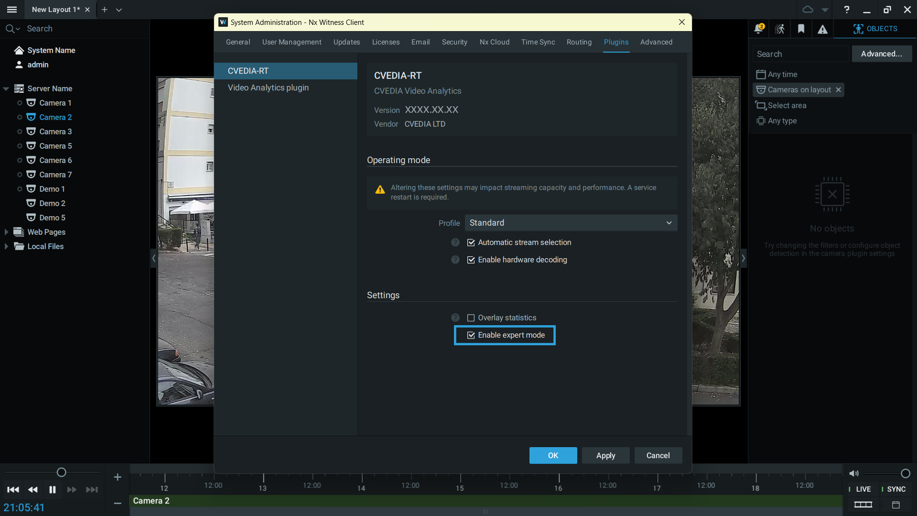
Task: Open Advanced object search
Action: 882,54
